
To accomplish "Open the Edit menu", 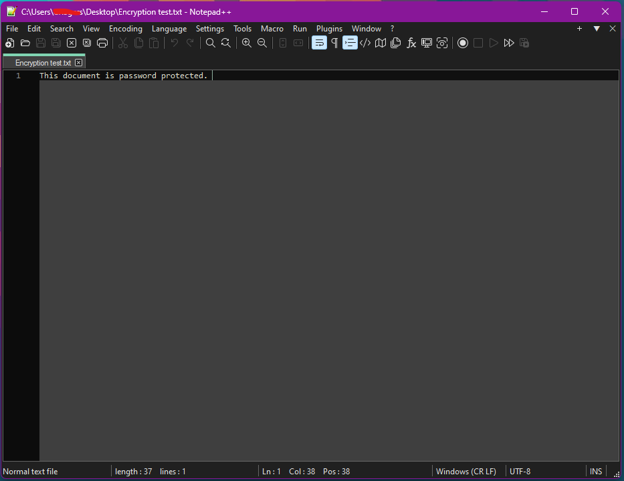I will coord(34,29).
